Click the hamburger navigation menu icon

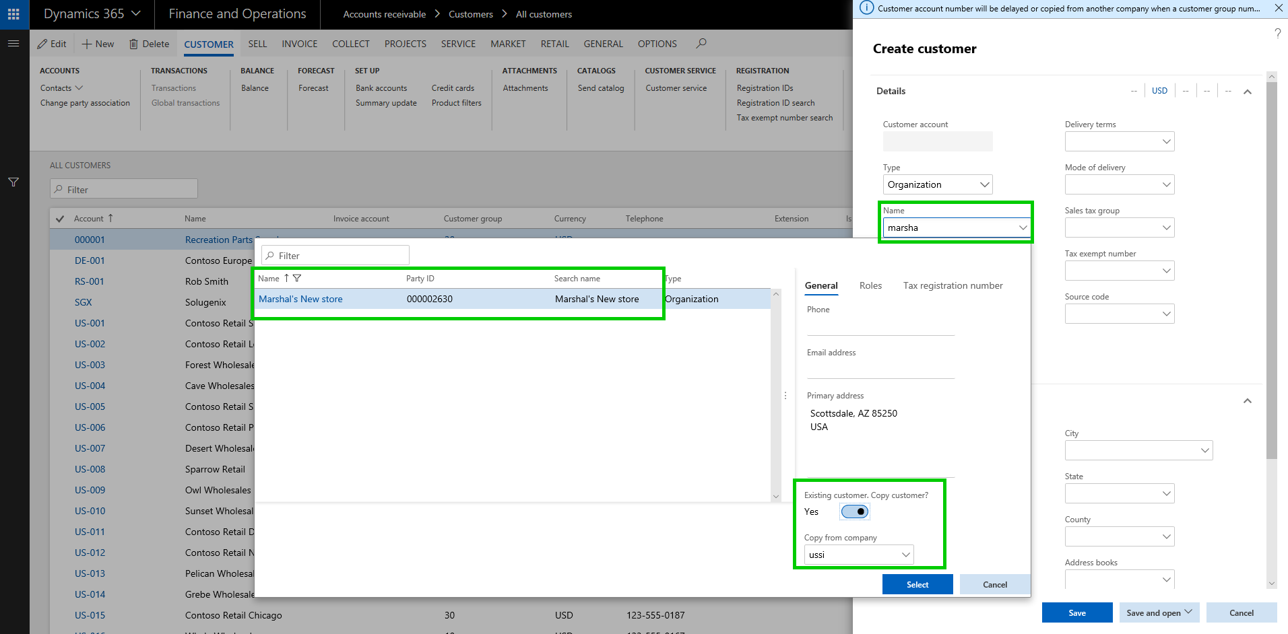tap(13, 44)
